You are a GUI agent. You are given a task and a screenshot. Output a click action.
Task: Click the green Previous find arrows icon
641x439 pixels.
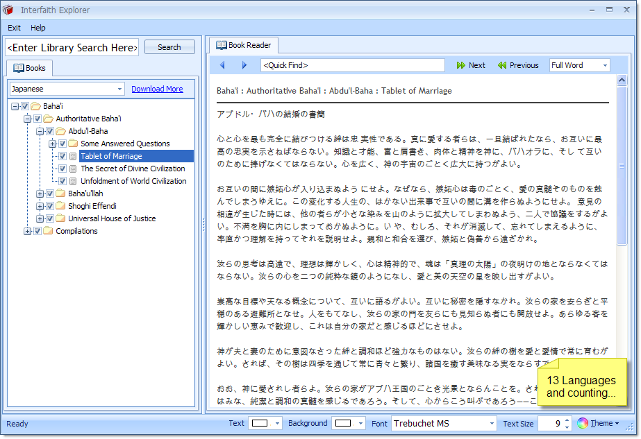coord(501,65)
